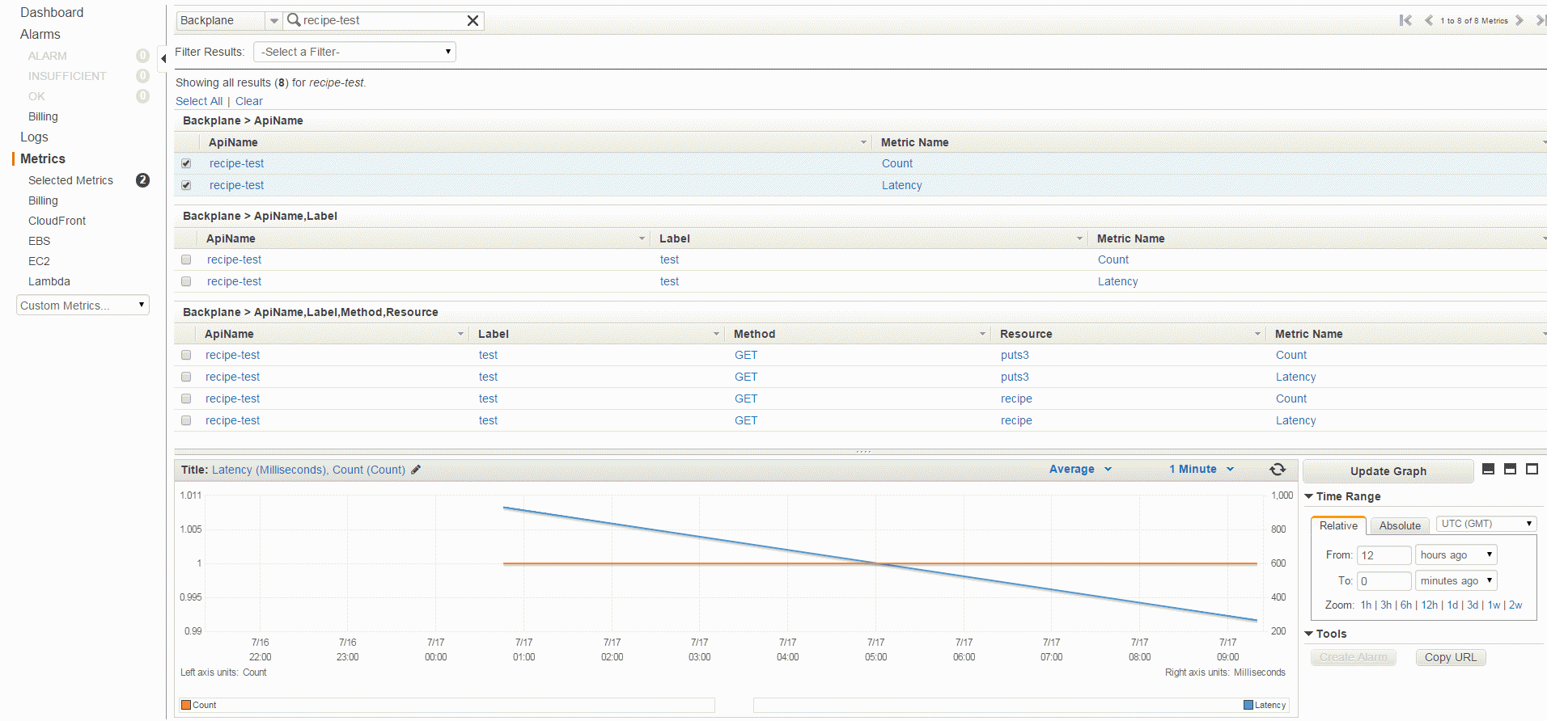Switch to split-bottom layout icon

(x=1488, y=469)
